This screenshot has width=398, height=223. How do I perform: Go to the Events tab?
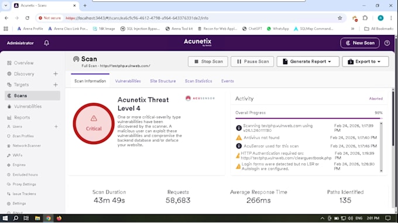[x=228, y=81]
